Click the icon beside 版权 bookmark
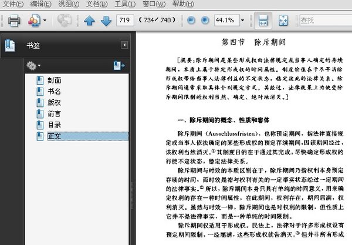 [40, 102]
